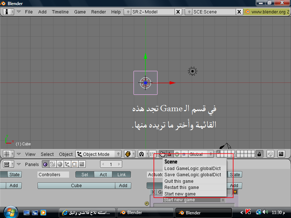Viewport: 291px width, 218px height.
Task: Enable the first layer button
Action: [x=219, y=152]
